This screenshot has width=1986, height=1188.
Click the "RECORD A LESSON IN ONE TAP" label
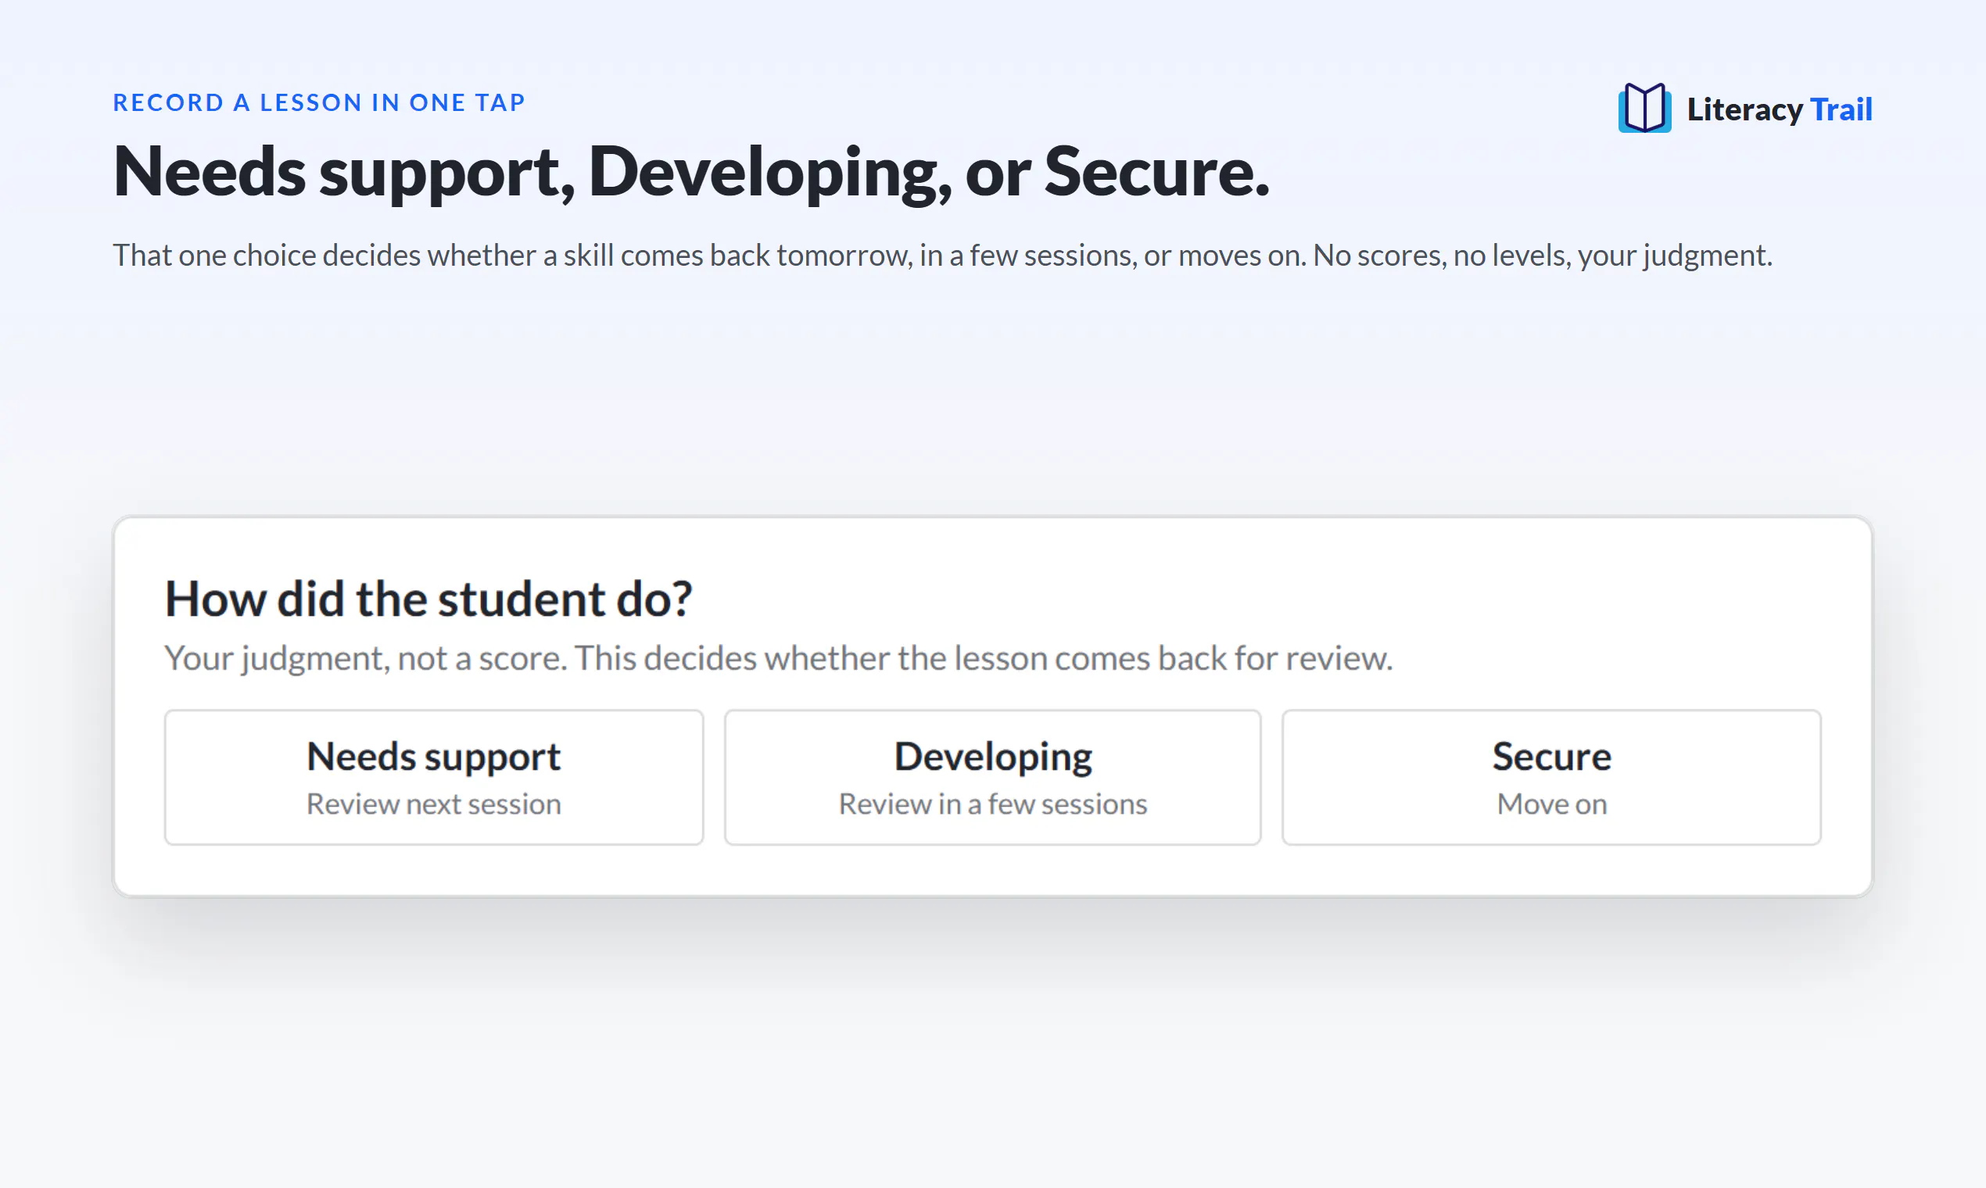[x=319, y=102]
